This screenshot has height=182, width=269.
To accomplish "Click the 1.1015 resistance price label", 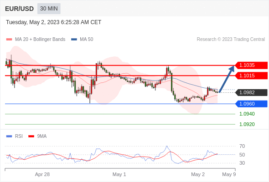I will coord(251,76).
